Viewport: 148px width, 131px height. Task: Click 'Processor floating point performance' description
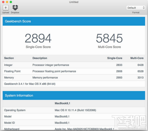(x=54, y=71)
